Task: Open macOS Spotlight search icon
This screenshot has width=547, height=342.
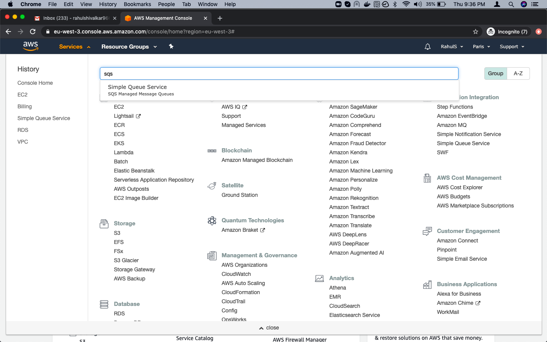Action: click(511, 4)
